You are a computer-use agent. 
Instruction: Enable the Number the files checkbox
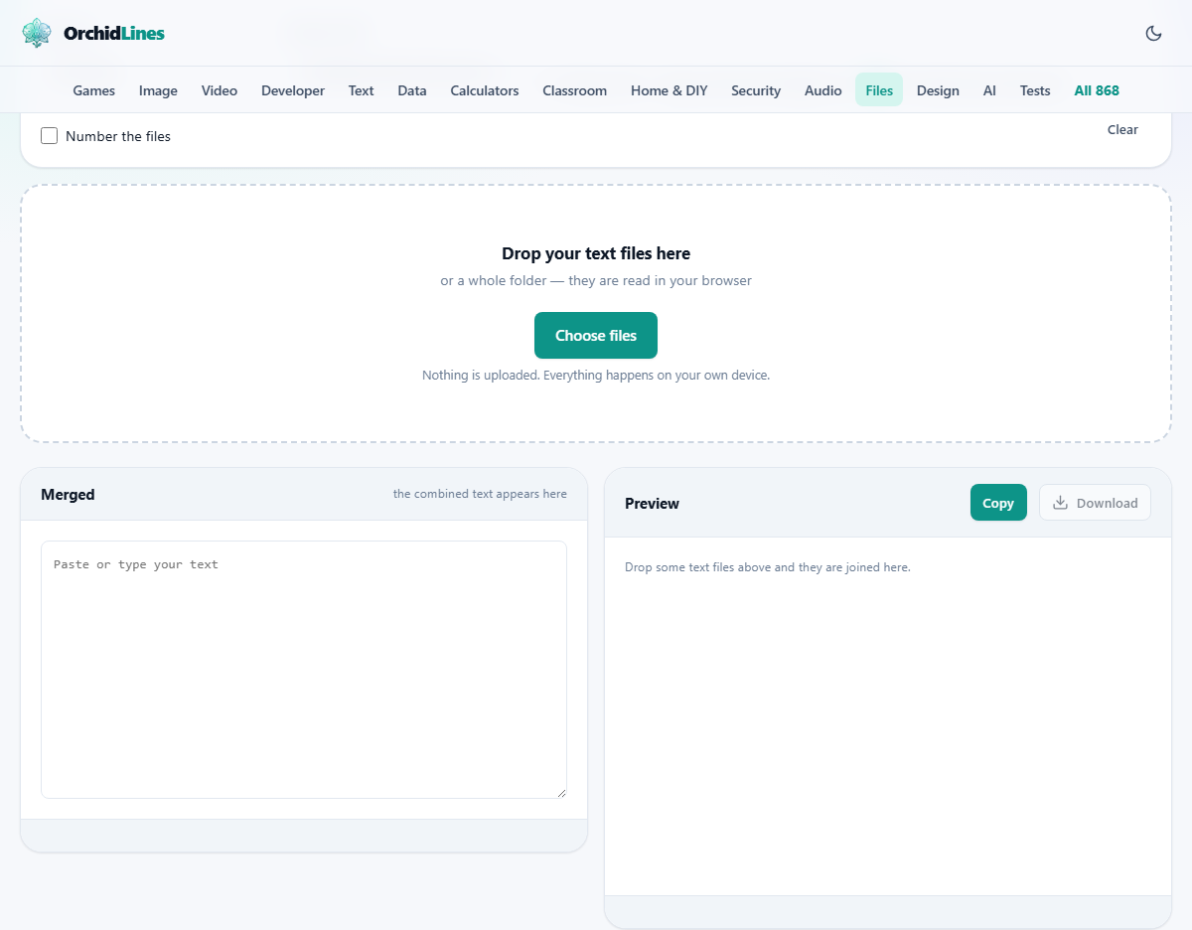[49, 136]
